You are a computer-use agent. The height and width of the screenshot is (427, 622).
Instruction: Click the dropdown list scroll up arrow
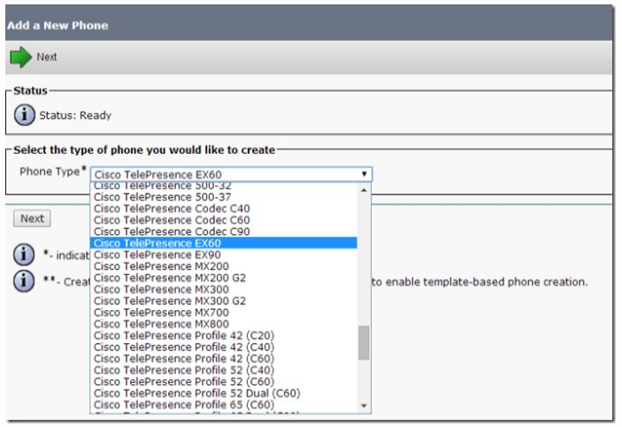tap(364, 191)
